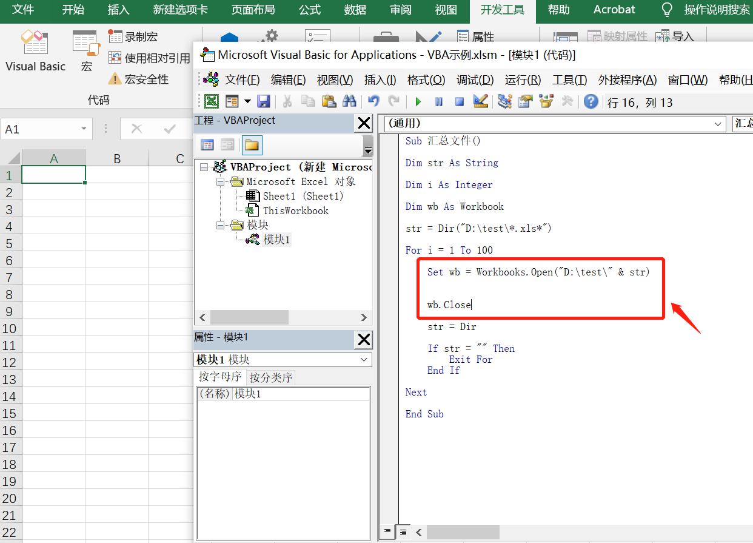Open the Insert UserForm dropdown arrow
The width and height of the screenshot is (753, 543).
coord(247,101)
